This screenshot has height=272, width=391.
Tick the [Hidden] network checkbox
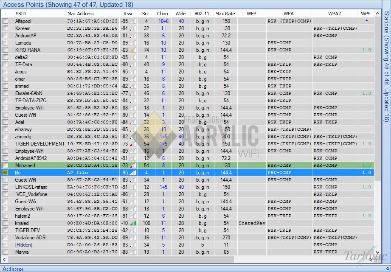coord(5,245)
